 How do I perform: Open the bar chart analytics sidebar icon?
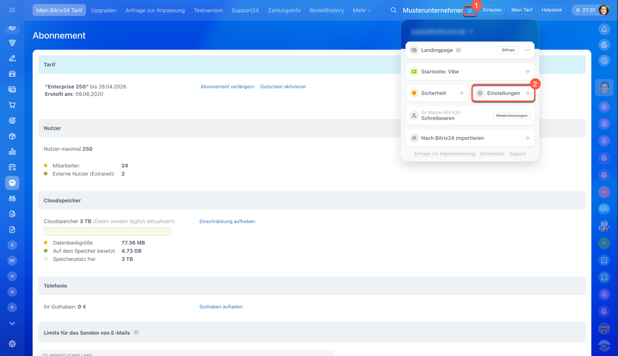click(x=12, y=152)
